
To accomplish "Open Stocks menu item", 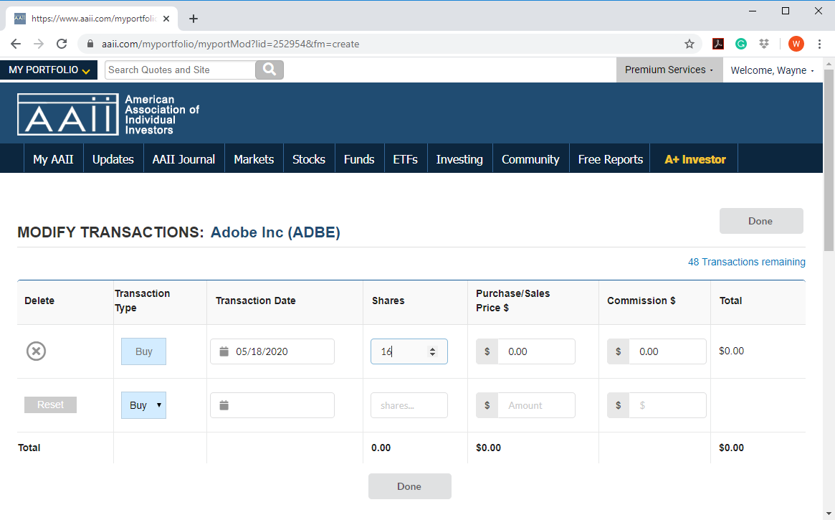I will (309, 159).
